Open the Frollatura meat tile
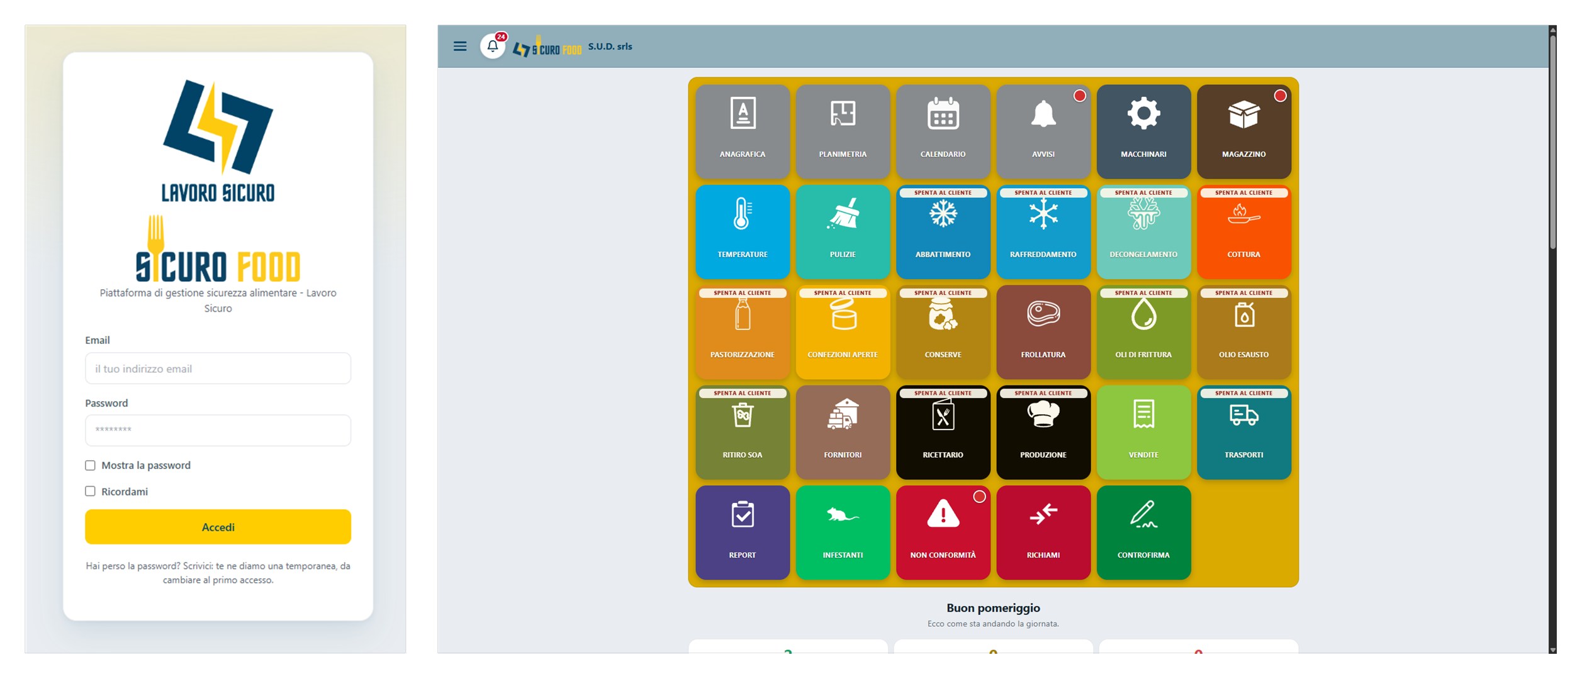Viewport: 1582px width, 679px height. pos(1043,332)
